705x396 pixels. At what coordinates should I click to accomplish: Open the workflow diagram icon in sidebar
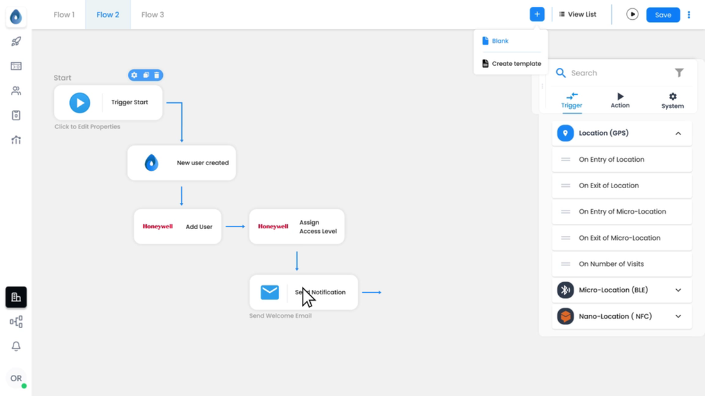click(16, 321)
